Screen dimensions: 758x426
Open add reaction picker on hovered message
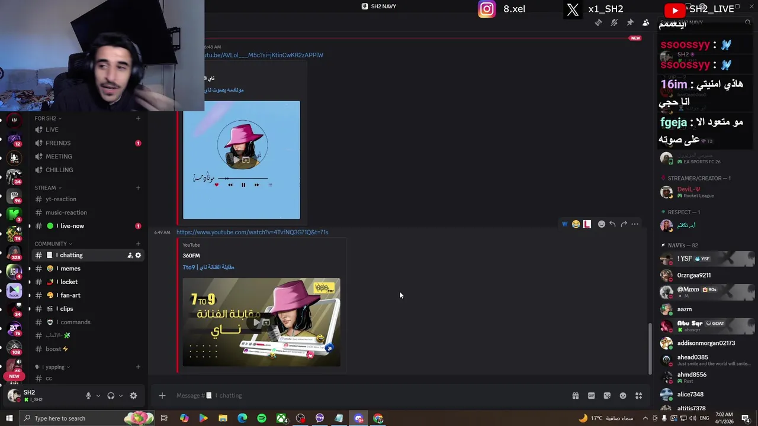601,224
